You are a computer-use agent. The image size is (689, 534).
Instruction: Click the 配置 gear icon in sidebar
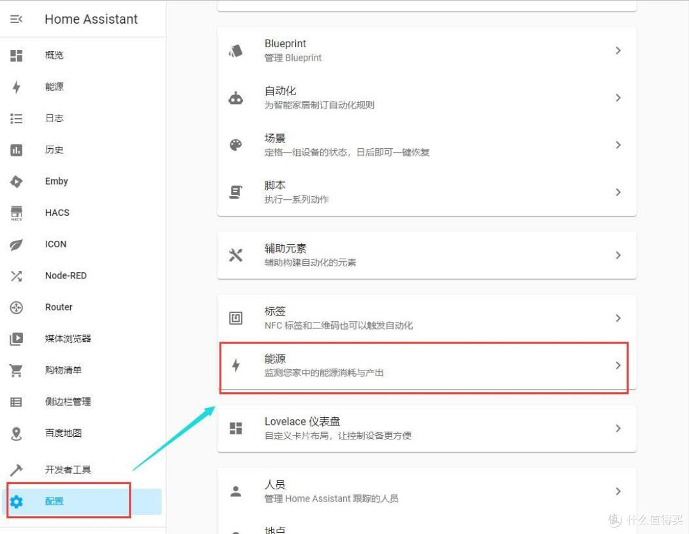(x=16, y=501)
